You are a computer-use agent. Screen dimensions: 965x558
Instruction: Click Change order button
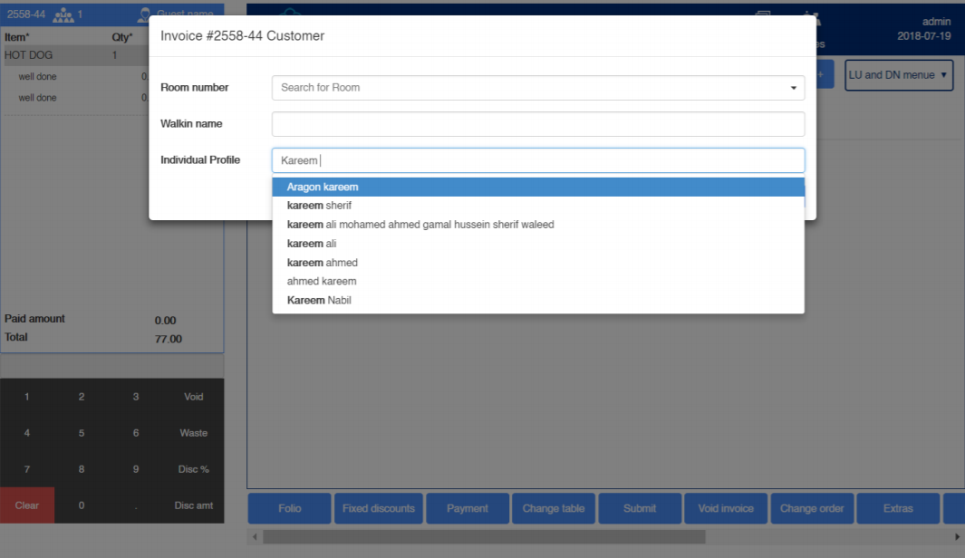pos(812,508)
